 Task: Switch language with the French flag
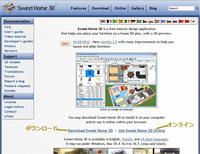(109, 21)
